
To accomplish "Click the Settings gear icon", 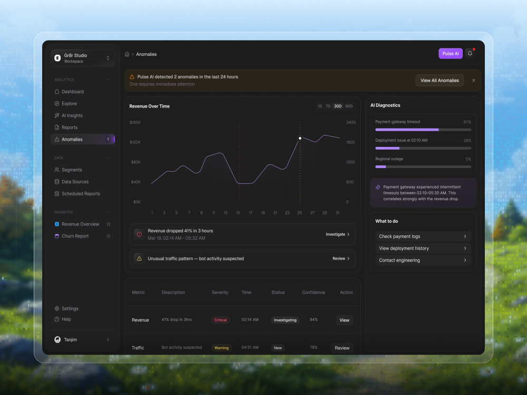I will point(57,309).
